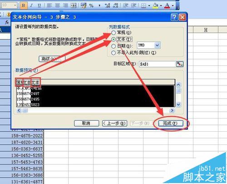Click the 上一步 (Back) button

click(114, 123)
